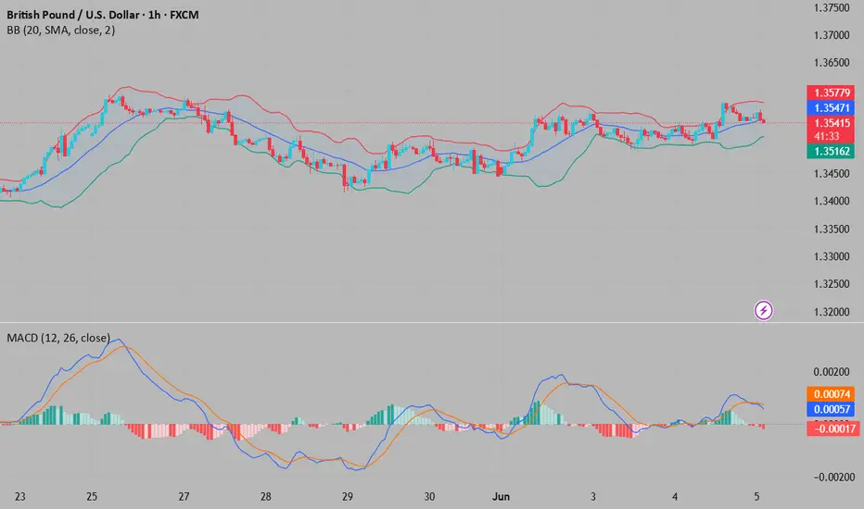This screenshot has height=509, width=864.
Task: Click the red 1.35779 upper band label
Action: pyautogui.click(x=831, y=93)
